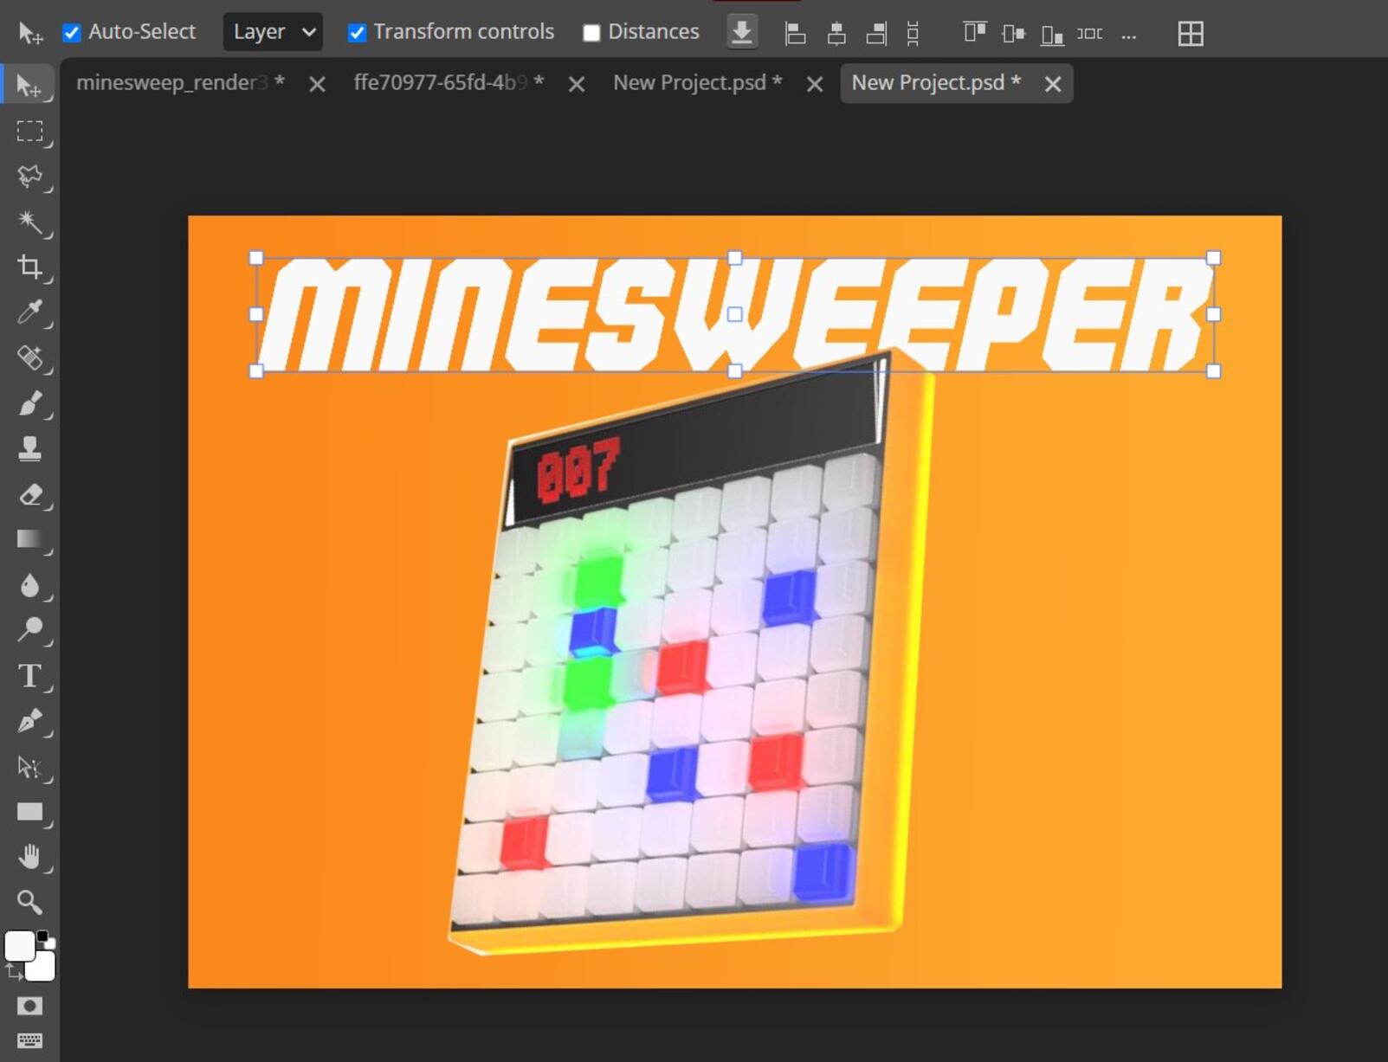Swap foreground and background colors arrow
This screenshot has height=1062, width=1388.
click(x=13, y=973)
